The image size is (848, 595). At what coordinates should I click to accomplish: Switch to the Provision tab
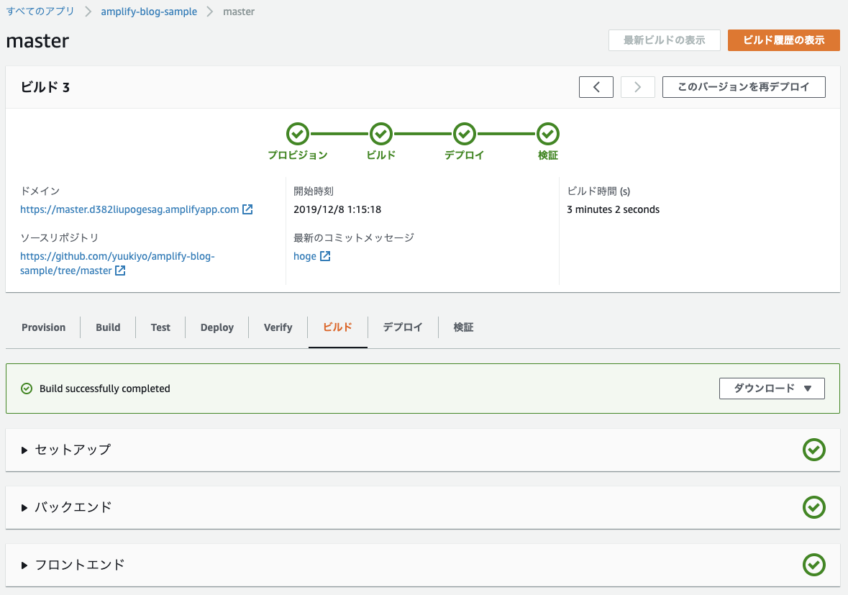43,327
